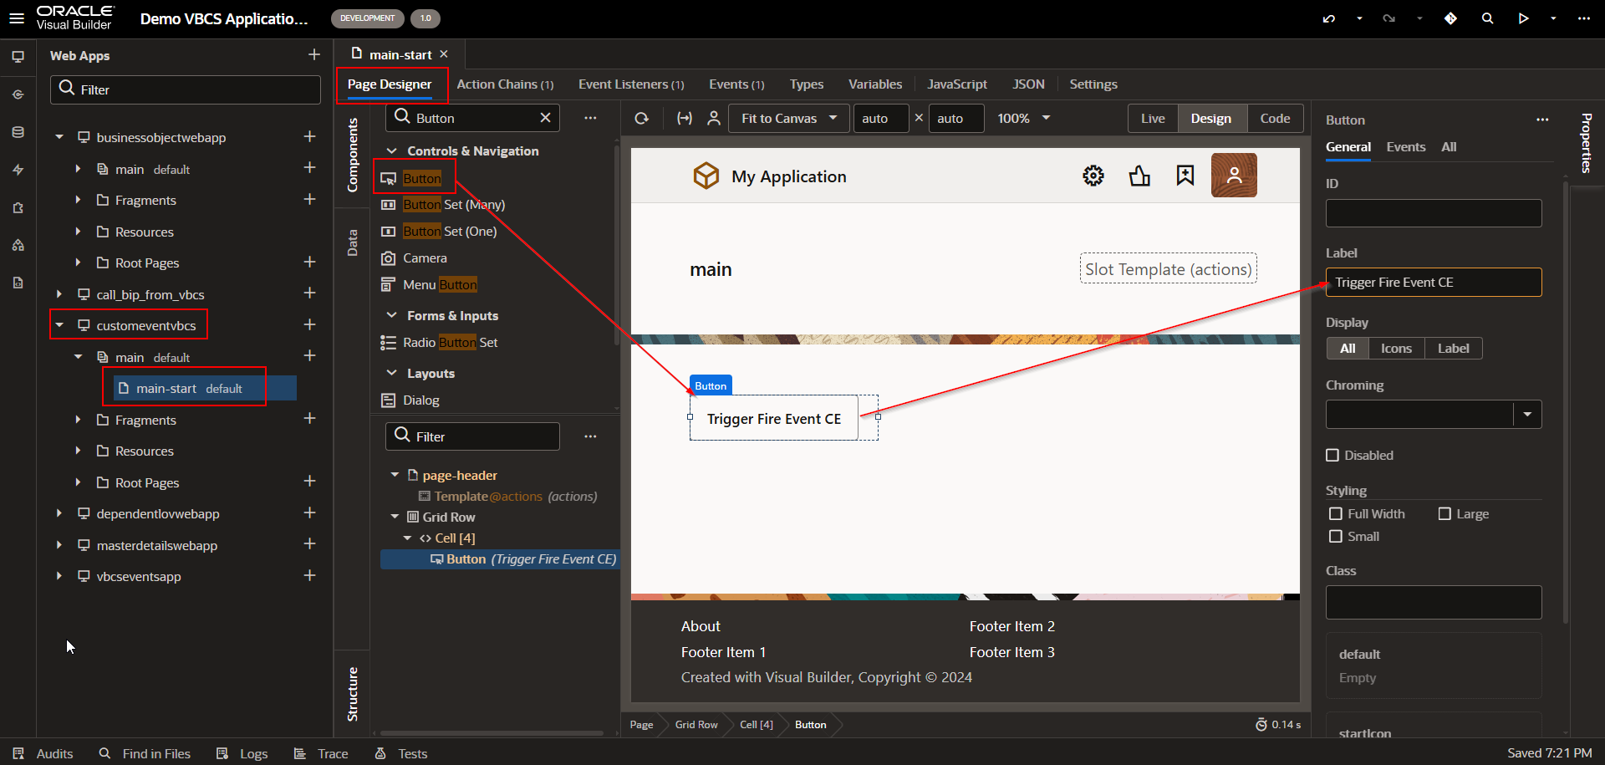Click the Redo icon in header
1605x765 pixels.
tap(1389, 18)
